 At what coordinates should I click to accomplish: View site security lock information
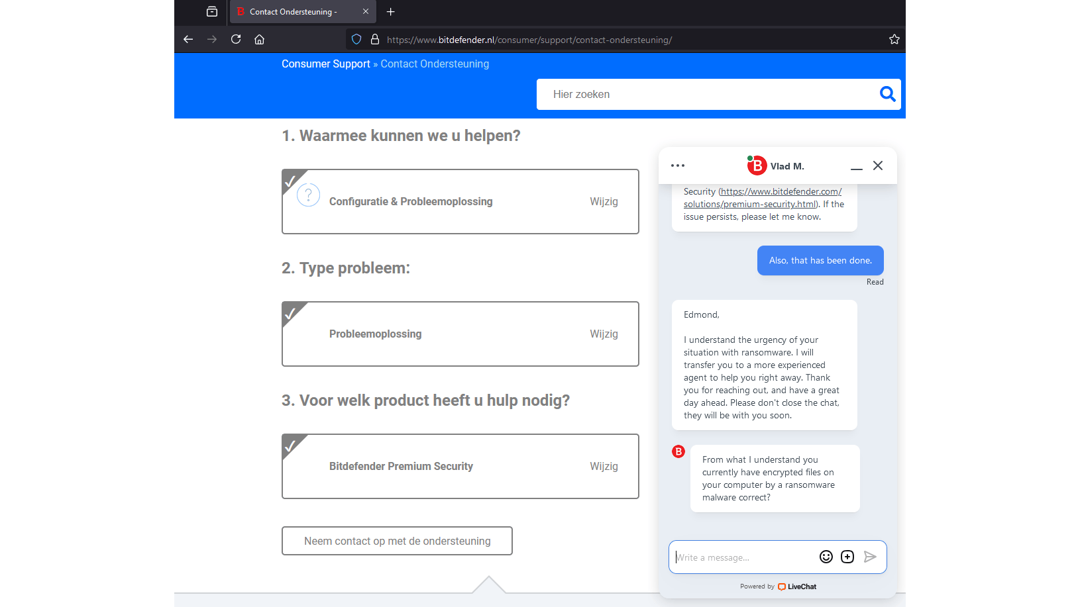pyautogui.click(x=375, y=39)
